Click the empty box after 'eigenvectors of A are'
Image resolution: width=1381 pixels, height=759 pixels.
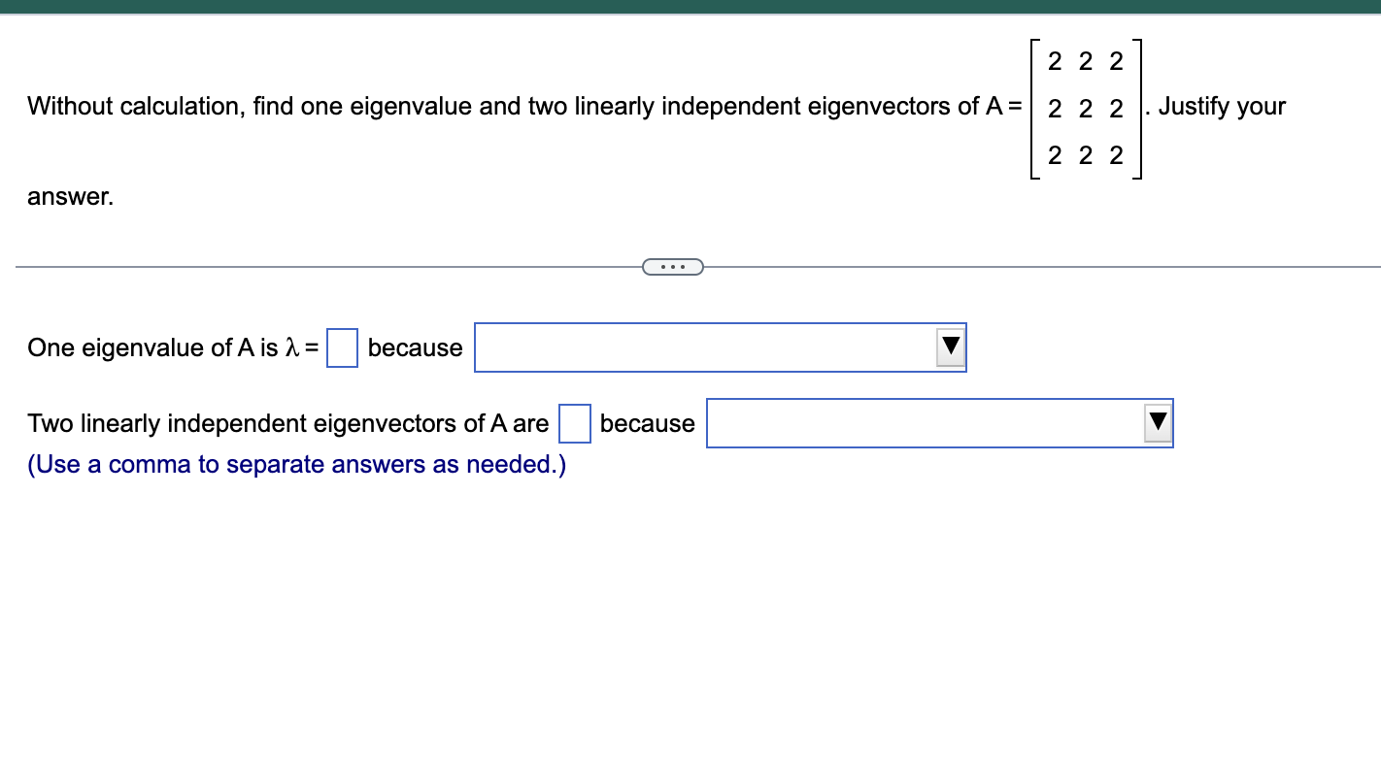coord(574,423)
